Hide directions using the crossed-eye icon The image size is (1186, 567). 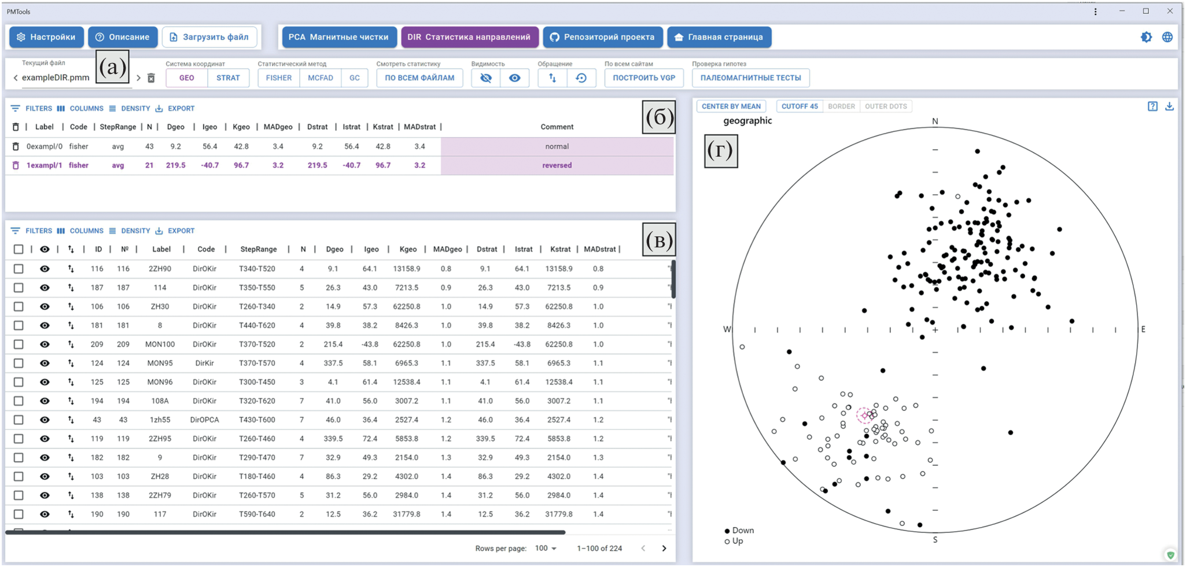(486, 78)
